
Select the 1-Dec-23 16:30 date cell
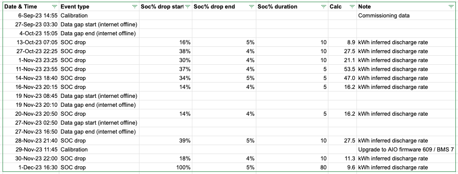(x=31, y=168)
